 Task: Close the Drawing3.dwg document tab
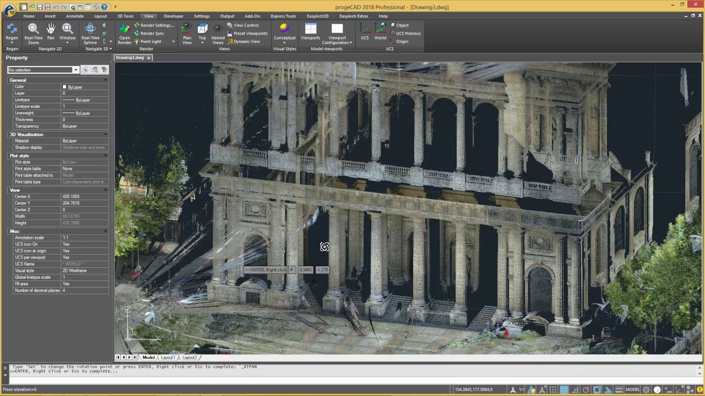[x=148, y=58]
